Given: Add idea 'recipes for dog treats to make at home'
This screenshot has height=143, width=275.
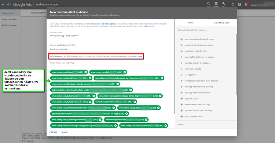Looking at the screenshot, I should tap(182, 81).
